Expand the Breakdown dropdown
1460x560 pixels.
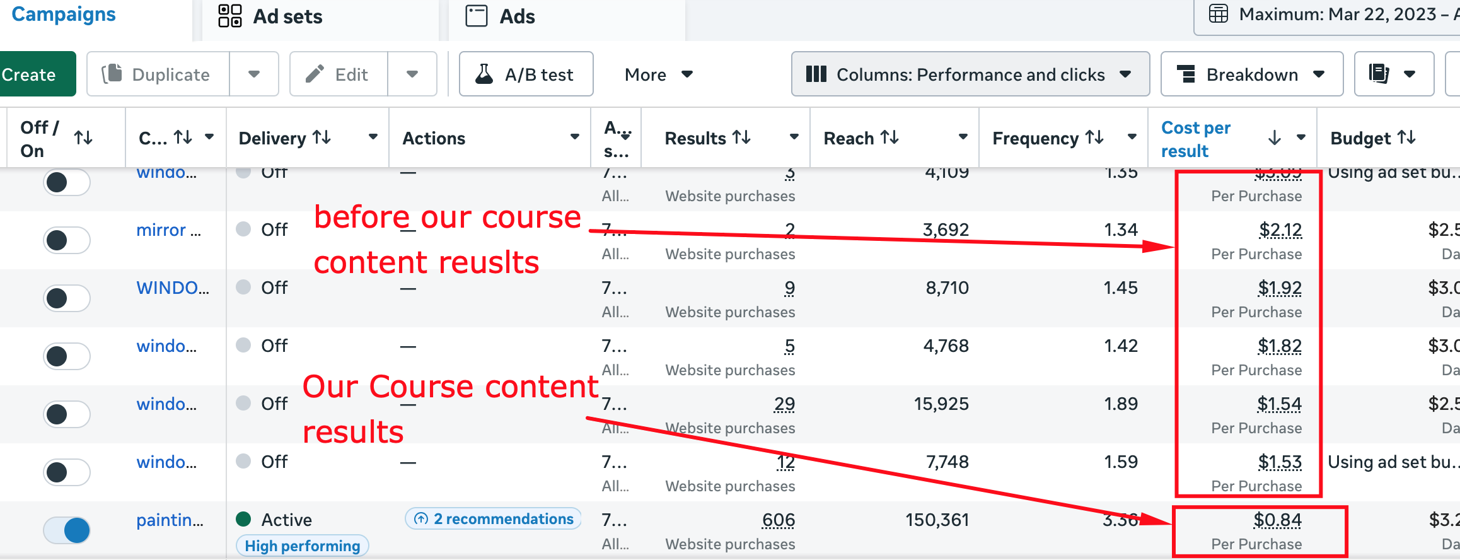point(1251,74)
